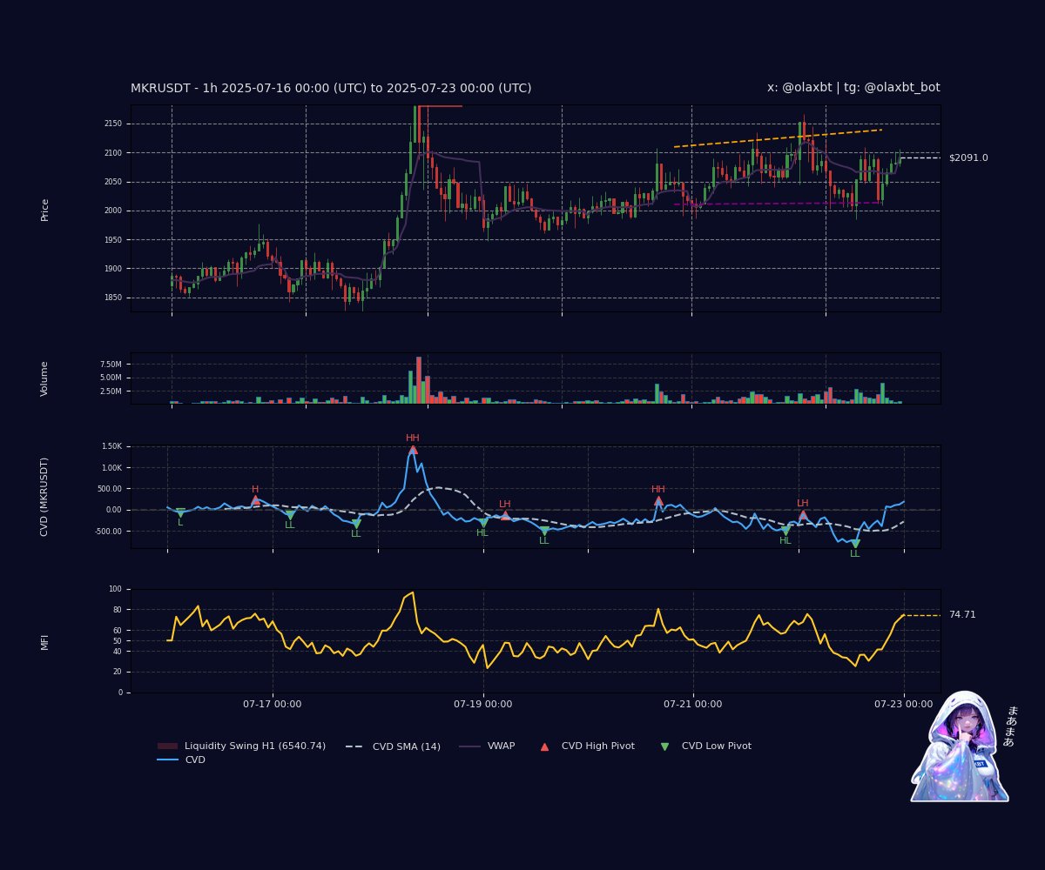Click the tallest volume bar
Screen dimensions: 1045x870
coord(419,380)
